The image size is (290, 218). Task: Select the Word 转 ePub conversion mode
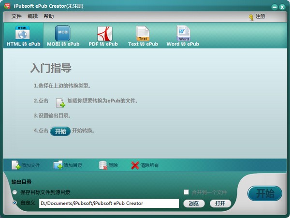[183, 35]
